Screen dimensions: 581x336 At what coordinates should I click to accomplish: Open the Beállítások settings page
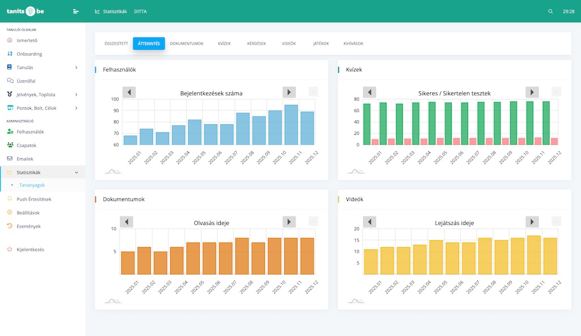28,213
